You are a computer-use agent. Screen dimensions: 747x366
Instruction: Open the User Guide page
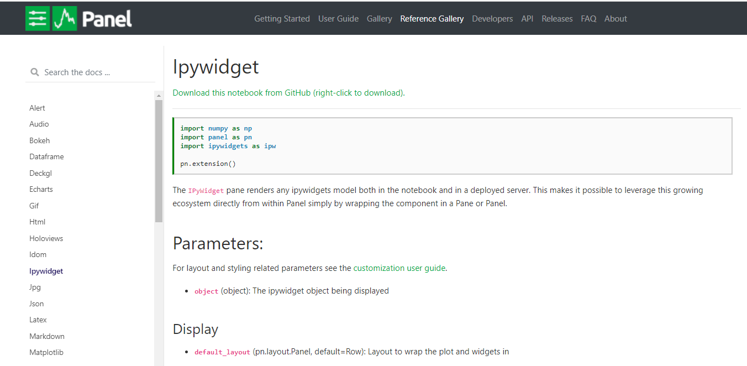tap(338, 19)
